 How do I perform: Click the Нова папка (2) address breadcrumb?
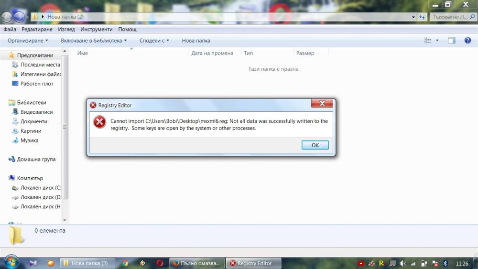tap(65, 17)
